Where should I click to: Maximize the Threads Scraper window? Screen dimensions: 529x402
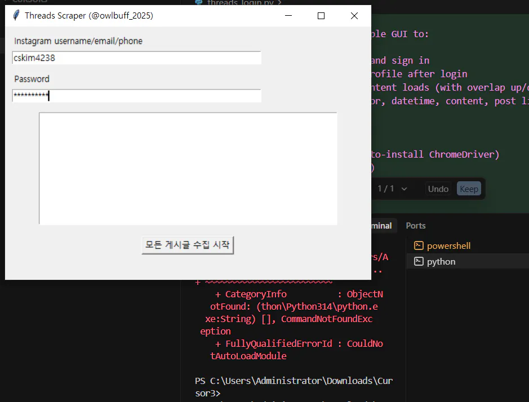(x=321, y=16)
